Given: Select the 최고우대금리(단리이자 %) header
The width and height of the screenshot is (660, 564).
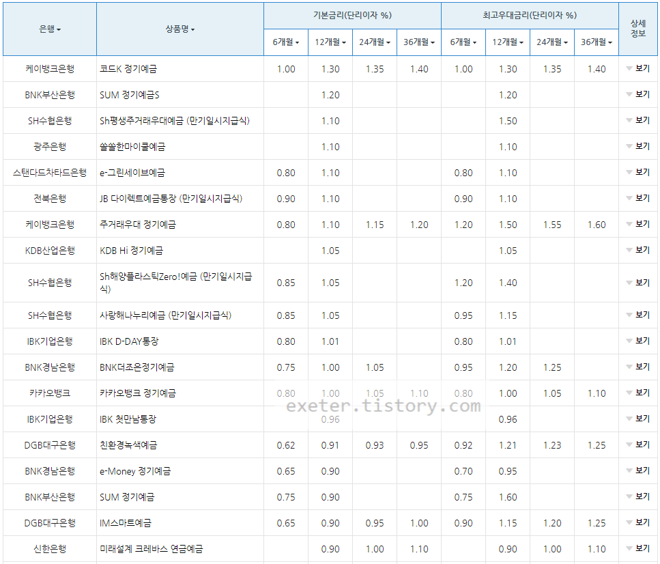Looking at the screenshot, I should tap(530, 16).
